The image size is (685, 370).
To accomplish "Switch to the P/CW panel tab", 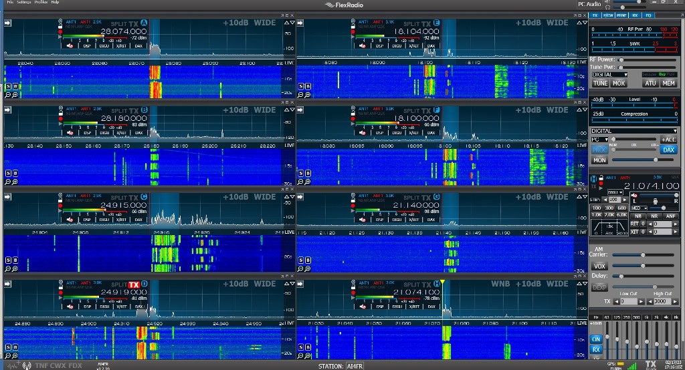I will coord(608,15).
